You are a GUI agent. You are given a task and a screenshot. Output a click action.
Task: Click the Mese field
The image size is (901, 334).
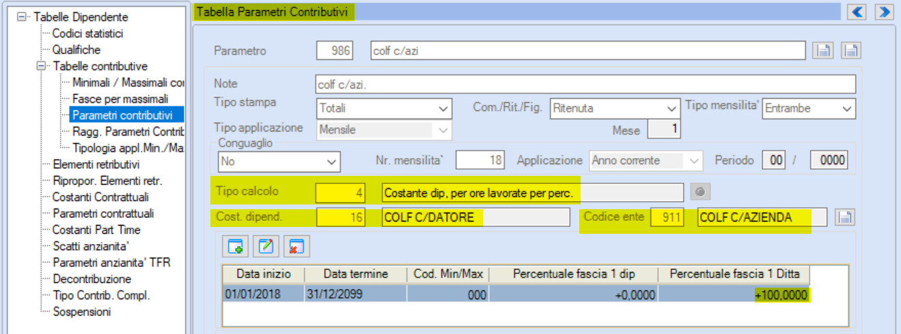pos(663,129)
